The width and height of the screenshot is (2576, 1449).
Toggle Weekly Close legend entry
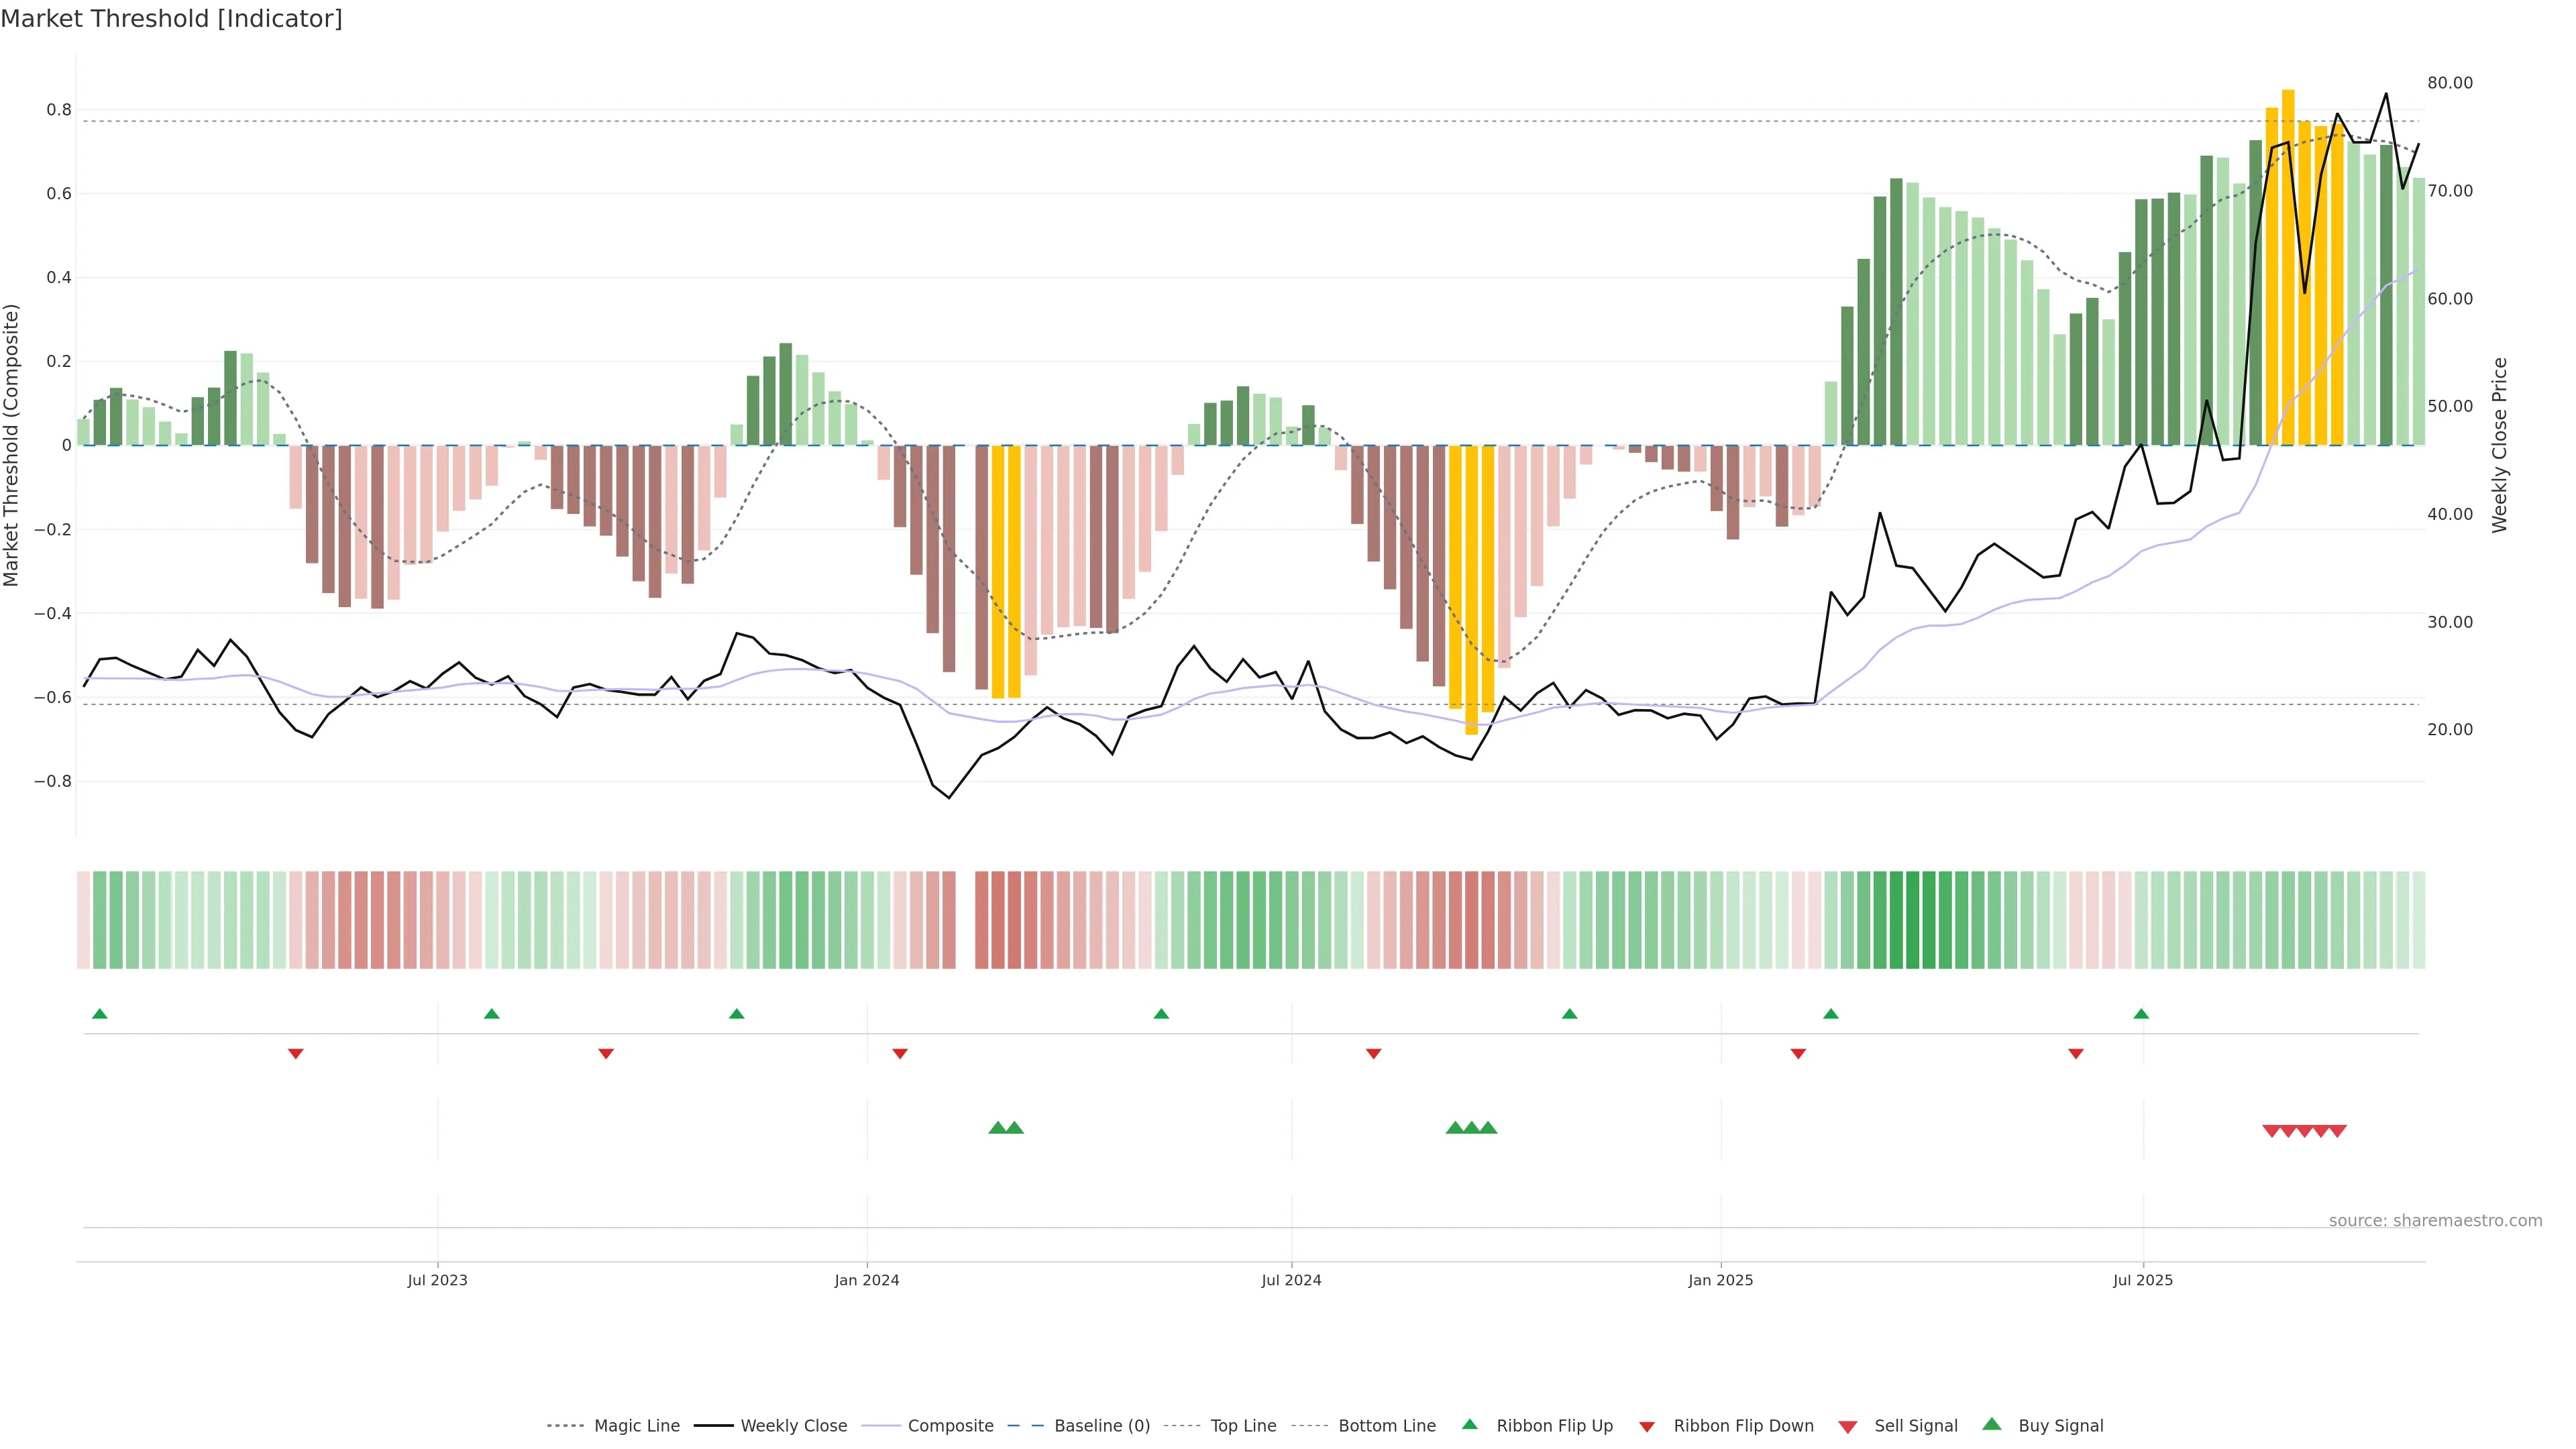coord(793,1426)
